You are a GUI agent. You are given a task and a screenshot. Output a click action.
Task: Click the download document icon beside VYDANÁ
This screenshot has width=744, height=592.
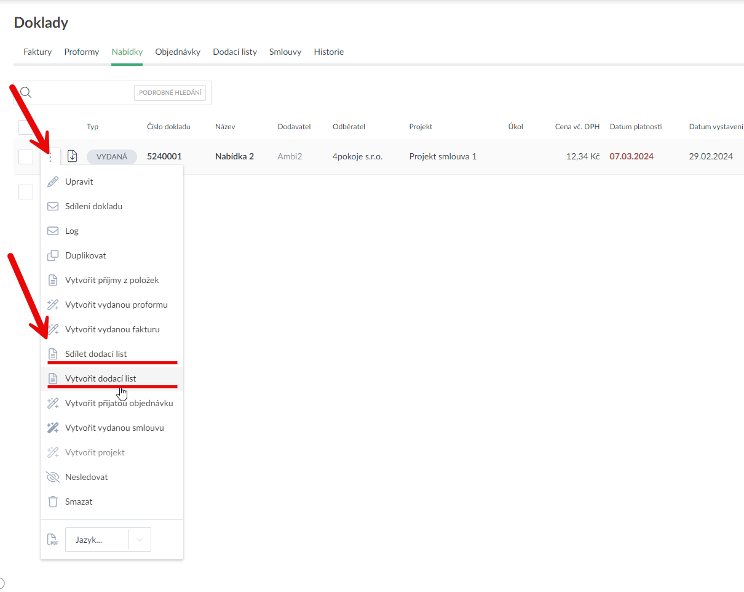pos(73,156)
